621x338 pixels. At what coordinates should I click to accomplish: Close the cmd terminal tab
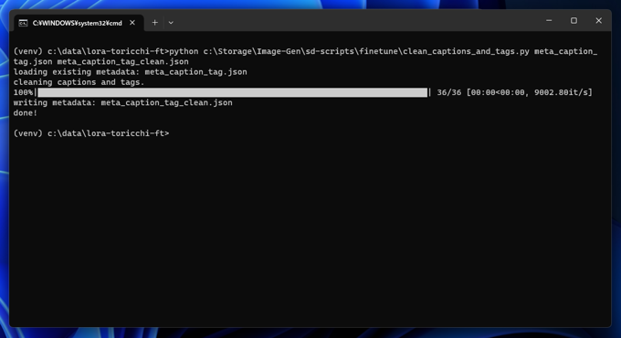click(132, 23)
